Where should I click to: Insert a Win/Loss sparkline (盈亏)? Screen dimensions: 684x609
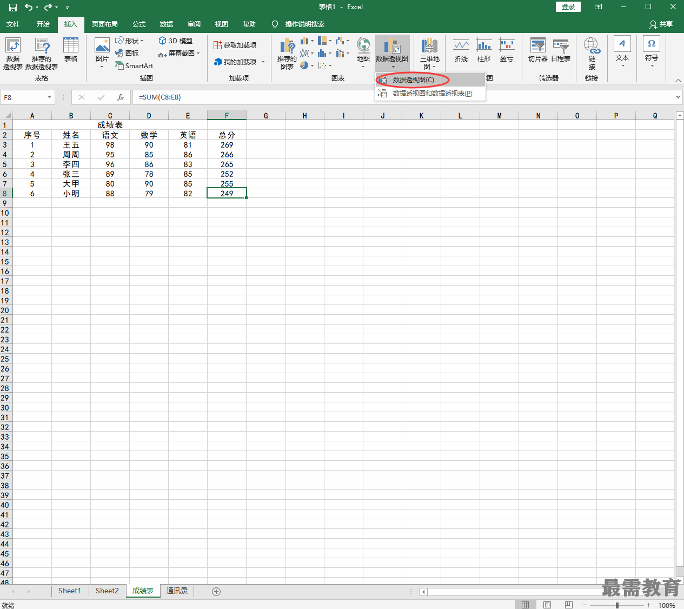(x=507, y=50)
